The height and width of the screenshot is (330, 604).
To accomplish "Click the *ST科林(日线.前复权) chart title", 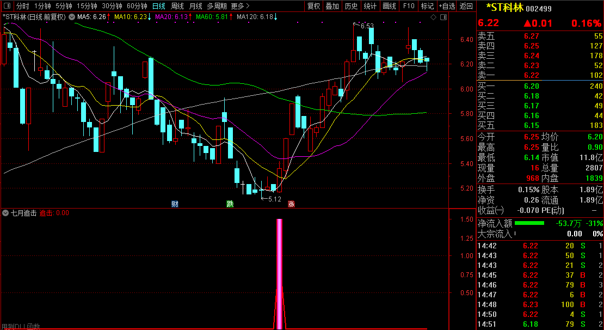I will (x=34, y=17).
